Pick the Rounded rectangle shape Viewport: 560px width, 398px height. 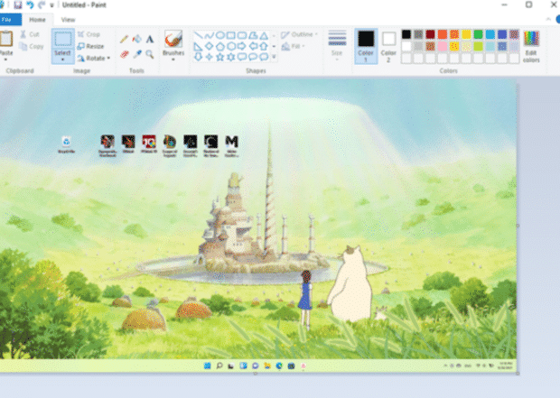coord(242,35)
